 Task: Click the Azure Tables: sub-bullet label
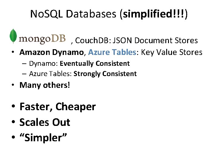pos(50,74)
